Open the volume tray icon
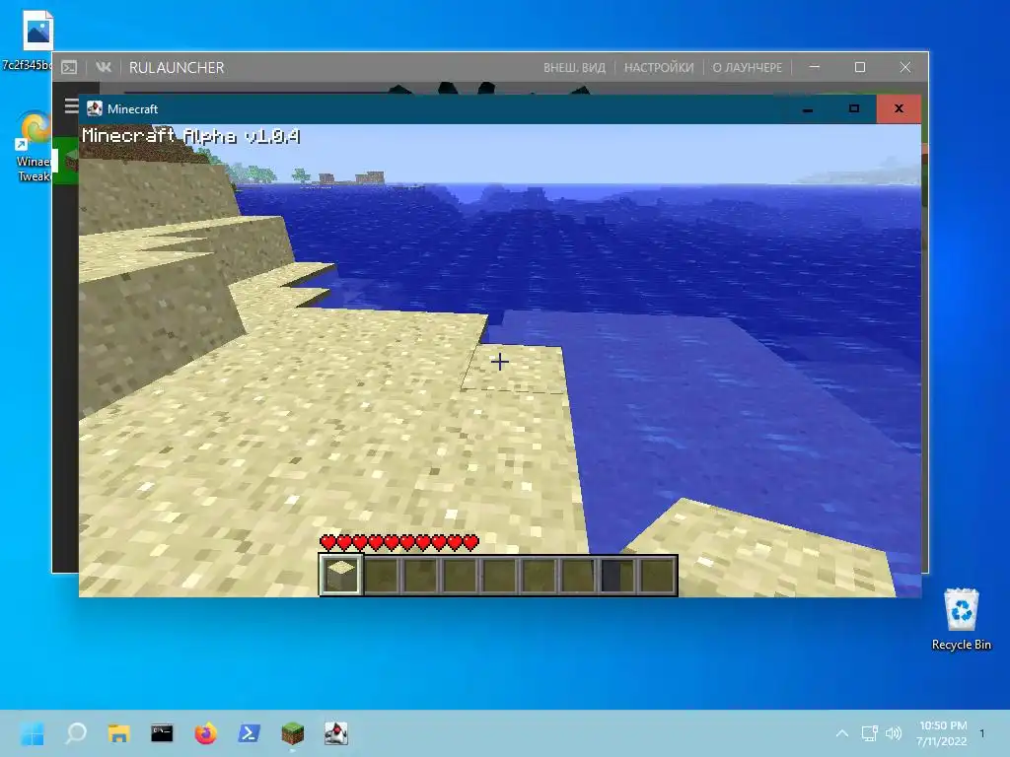The height and width of the screenshot is (757, 1010). coord(894,733)
